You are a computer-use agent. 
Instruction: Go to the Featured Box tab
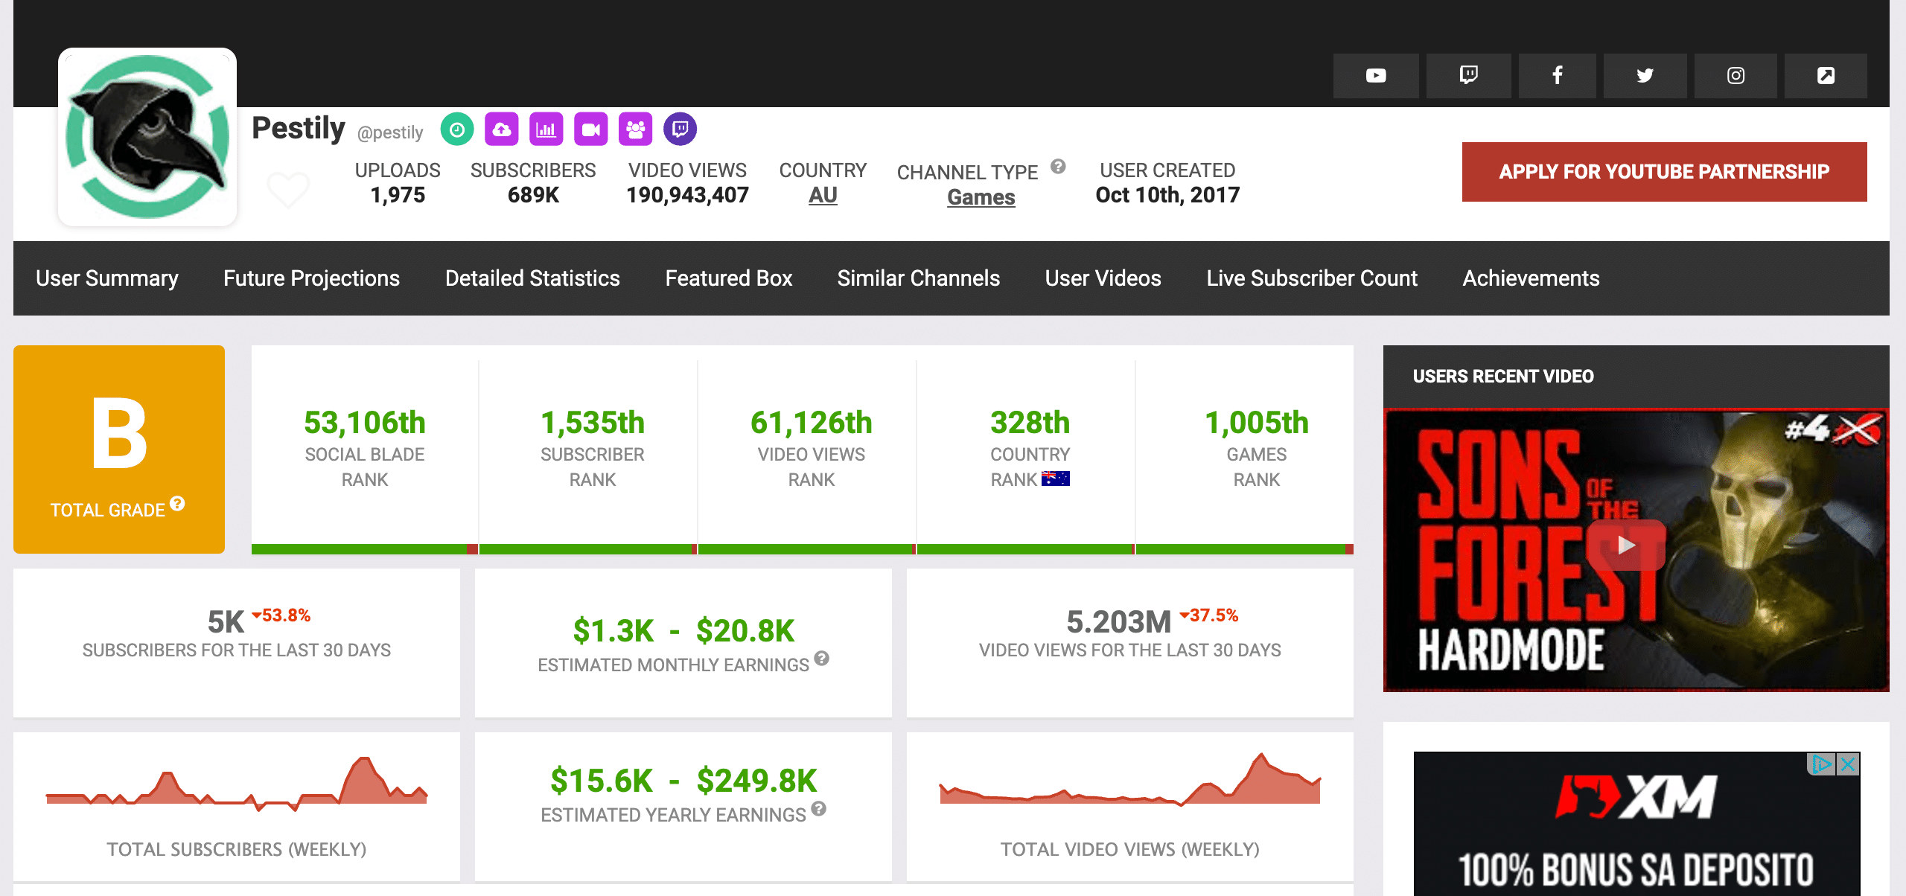click(x=729, y=278)
